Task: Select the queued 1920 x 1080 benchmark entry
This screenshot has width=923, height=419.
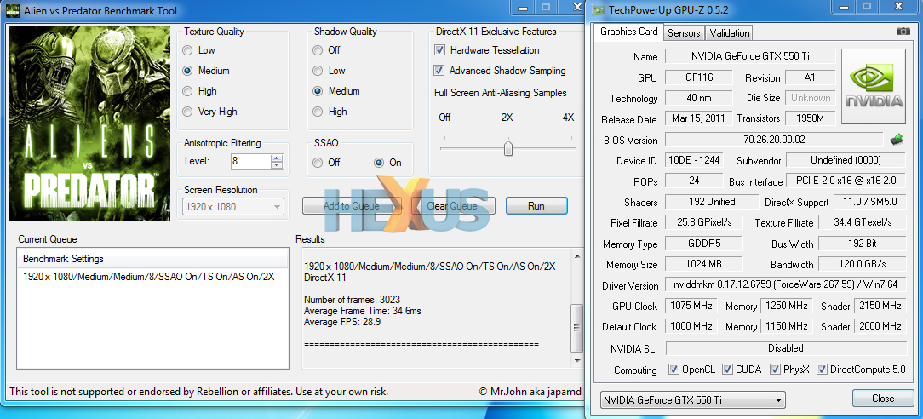Action: coord(149,277)
